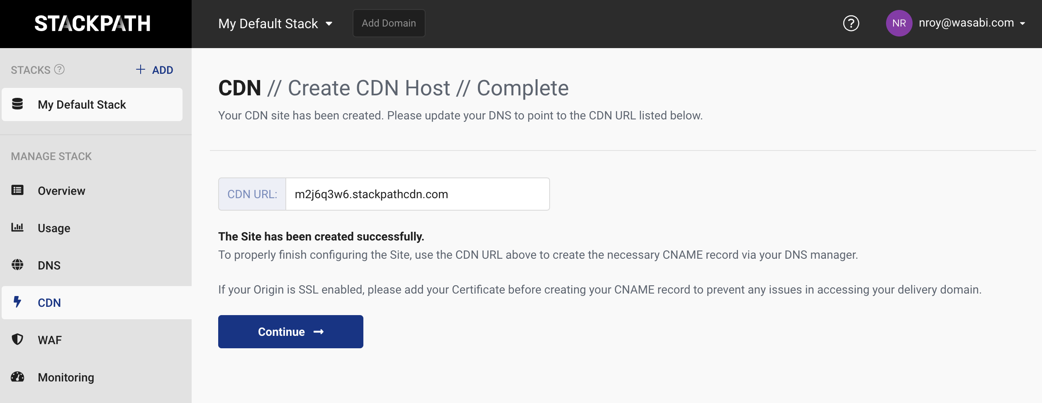Viewport: 1042px width, 403px height.
Task: Click the STACKS heading label
Action: tap(31, 70)
